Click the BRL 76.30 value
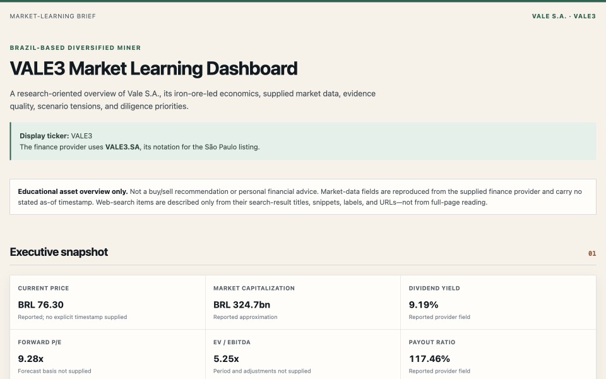 click(x=40, y=304)
